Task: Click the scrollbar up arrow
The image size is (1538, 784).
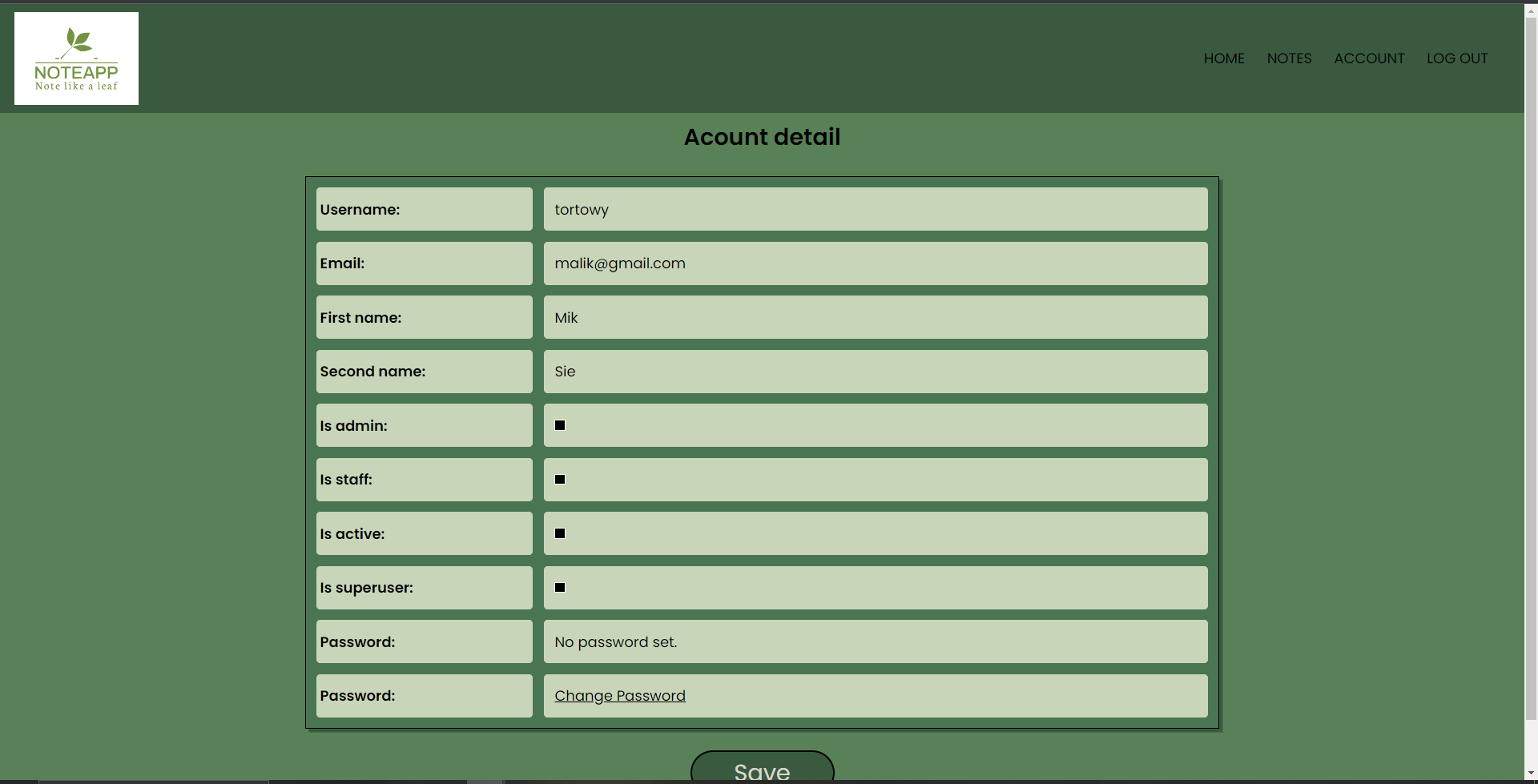Action: [x=1530, y=10]
